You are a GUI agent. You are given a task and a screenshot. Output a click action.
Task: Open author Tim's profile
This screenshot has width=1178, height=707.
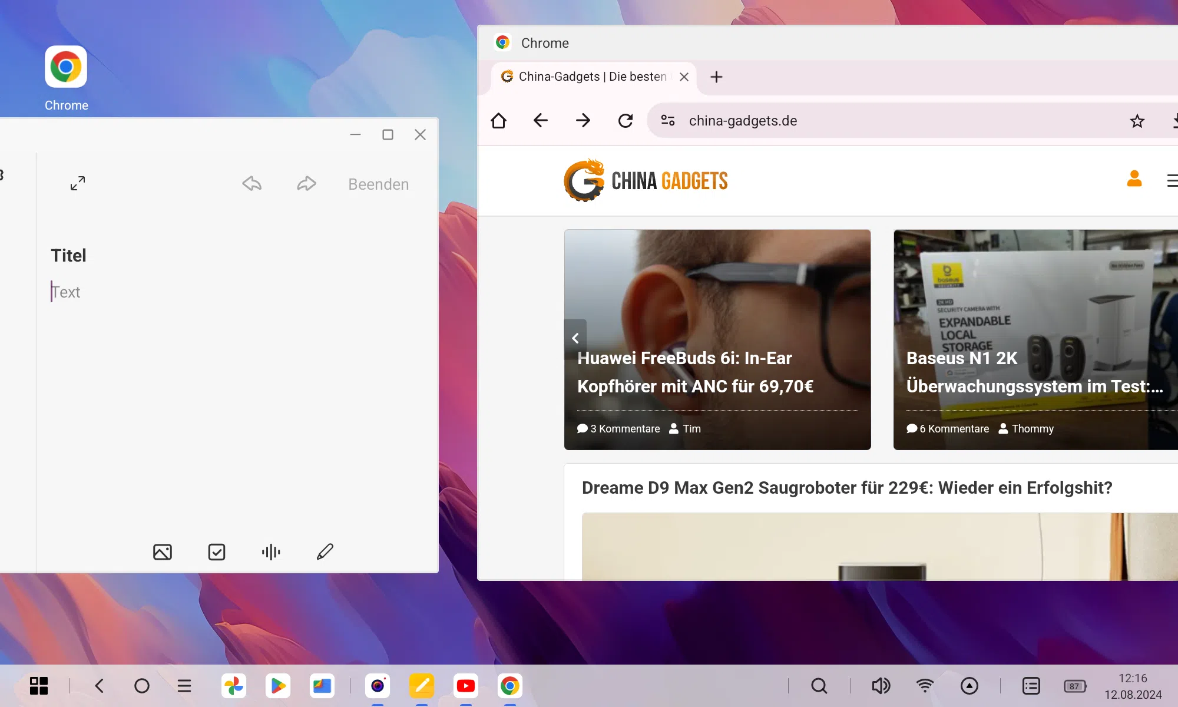685,429
